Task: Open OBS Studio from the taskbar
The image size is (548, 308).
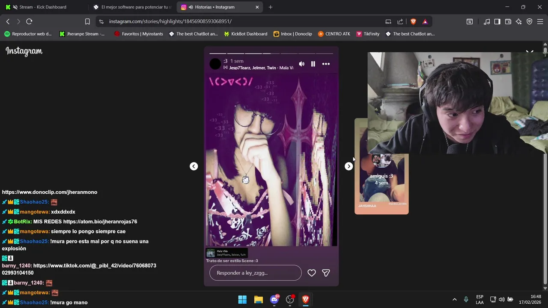Action: [290, 299]
